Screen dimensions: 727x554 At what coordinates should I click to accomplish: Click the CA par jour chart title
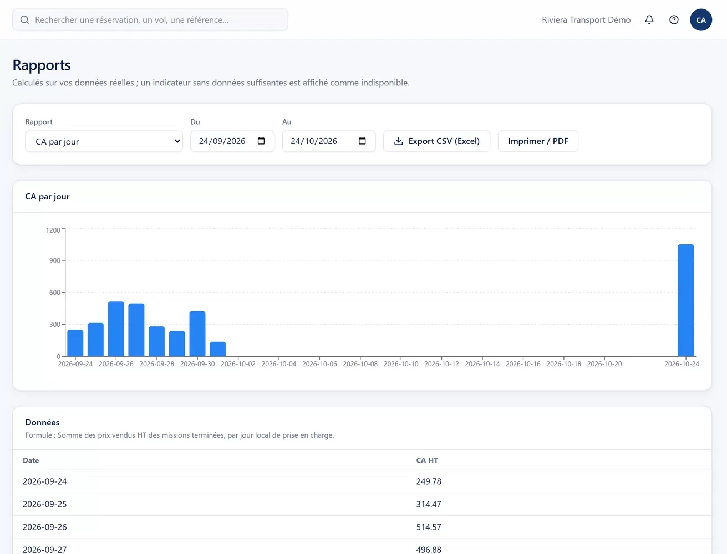point(48,197)
